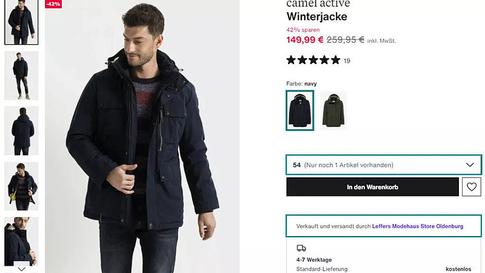The width and height of the screenshot is (485, 273).
Task: Expand size selector using chevron arrow
Action: [x=470, y=165]
